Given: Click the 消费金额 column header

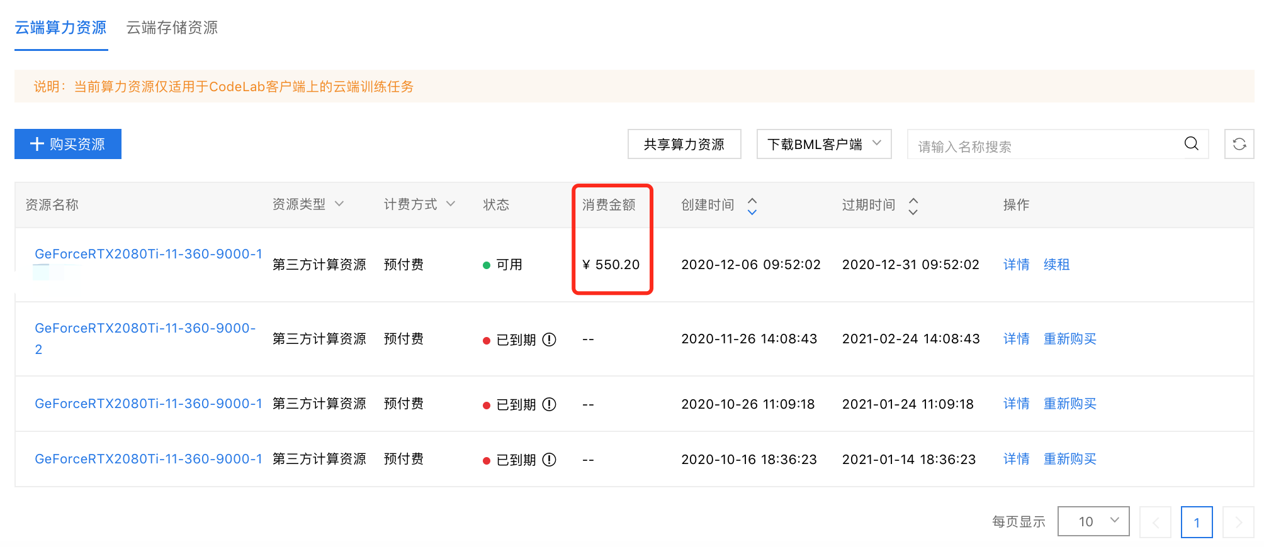Looking at the screenshot, I should [x=609, y=205].
